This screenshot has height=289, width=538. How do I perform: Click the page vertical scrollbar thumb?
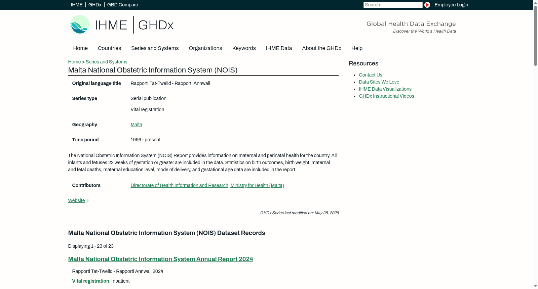[x=535, y=35]
